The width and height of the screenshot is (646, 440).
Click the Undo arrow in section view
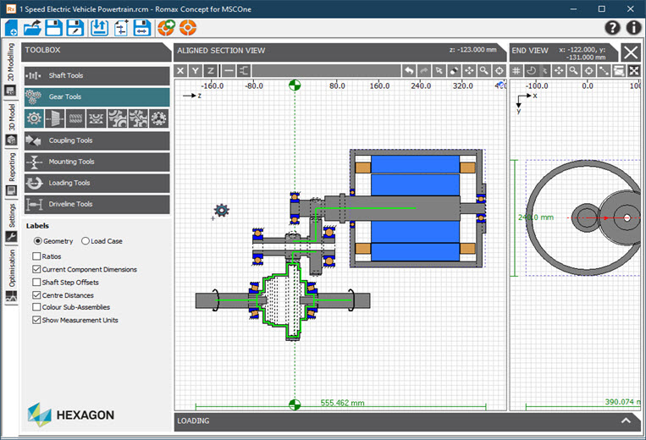click(x=411, y=71)
